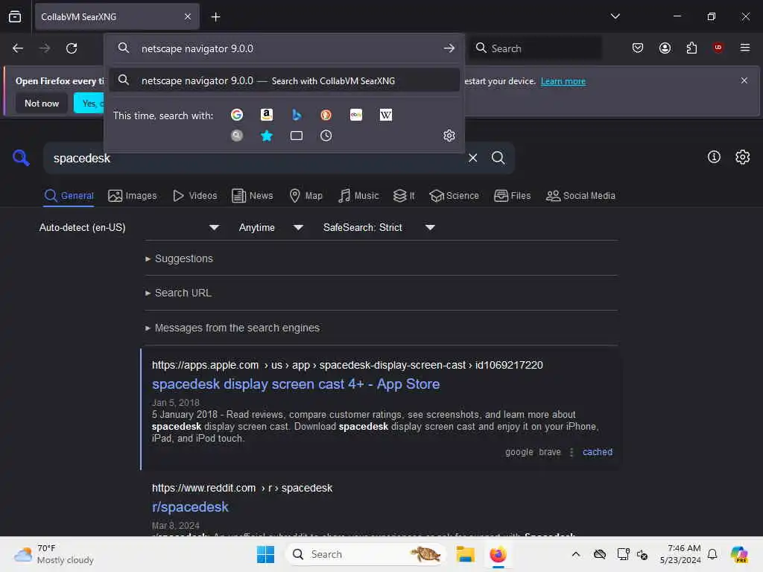Search bookmarks via the star icon

267,136
